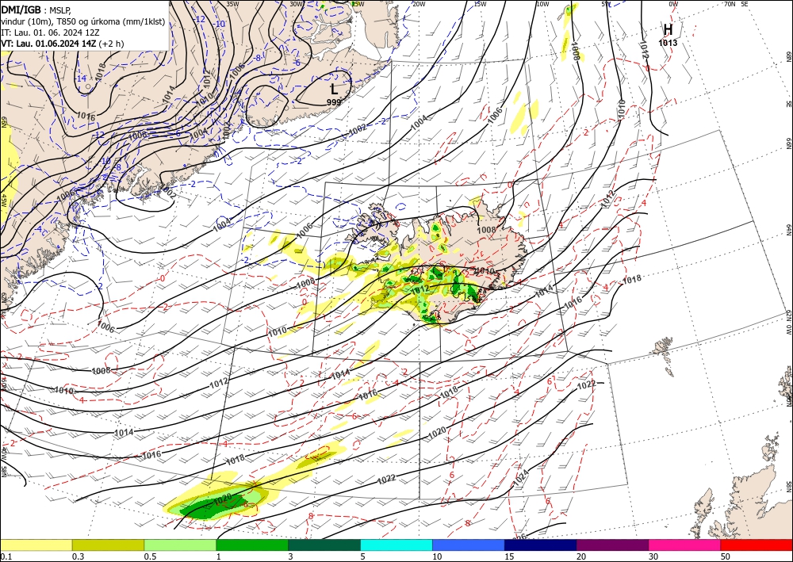Click the '64N' latitude label on right edge
Screen dimensions: 793x562
coord(788,230)
